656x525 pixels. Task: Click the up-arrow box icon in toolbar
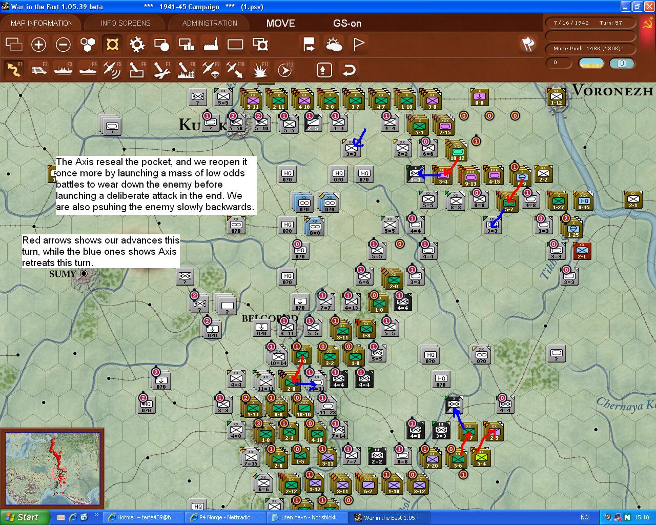[x=324, y=69]
